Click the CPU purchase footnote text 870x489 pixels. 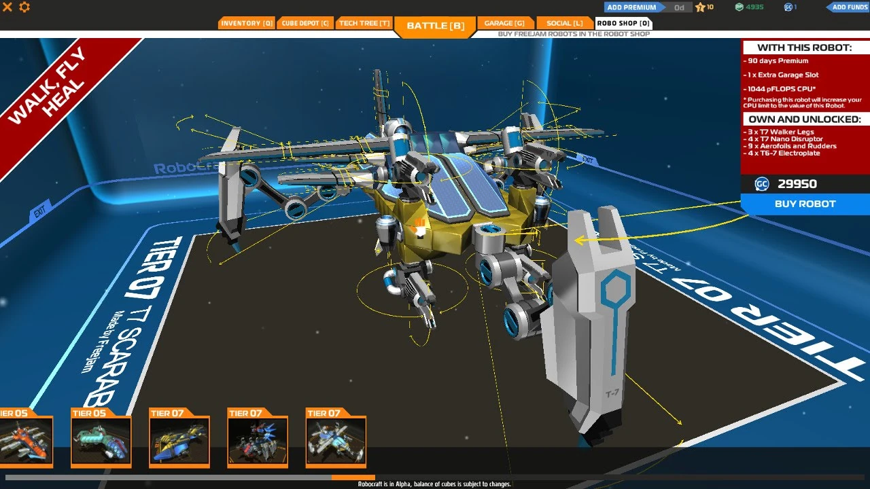(x=803, y=103)
